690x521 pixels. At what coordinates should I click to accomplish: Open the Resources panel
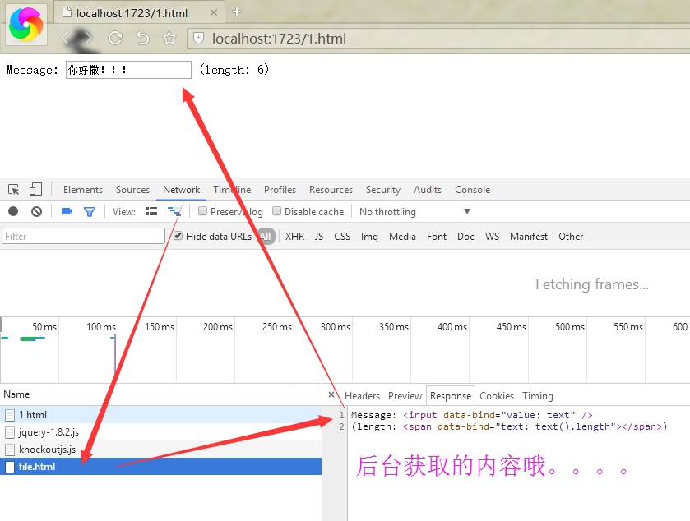coord(331,190)
